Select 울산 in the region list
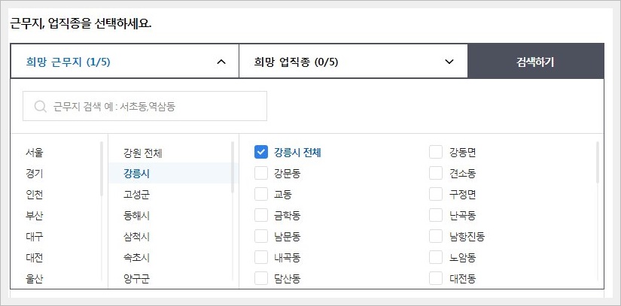621x306 pixels. click(x=35, y=278)
